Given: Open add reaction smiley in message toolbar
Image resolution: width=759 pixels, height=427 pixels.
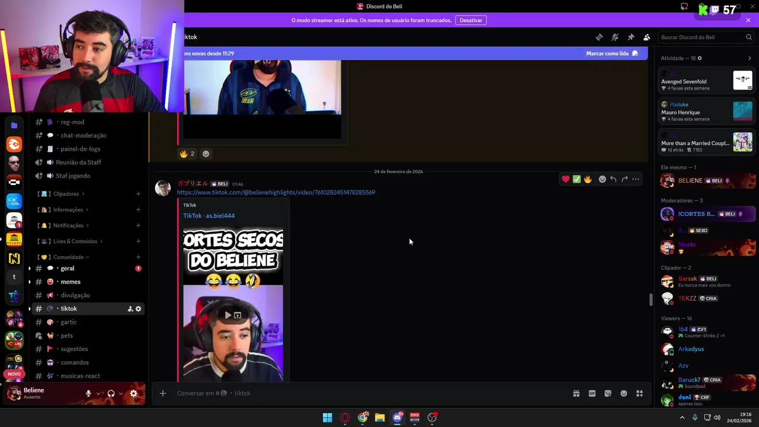Looking at the screenshot, I should [602, 179].
